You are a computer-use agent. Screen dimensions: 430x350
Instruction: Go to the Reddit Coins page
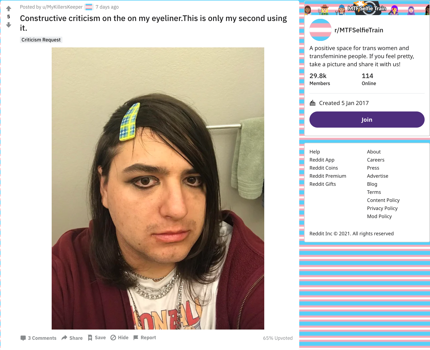(x=323, y=168)
